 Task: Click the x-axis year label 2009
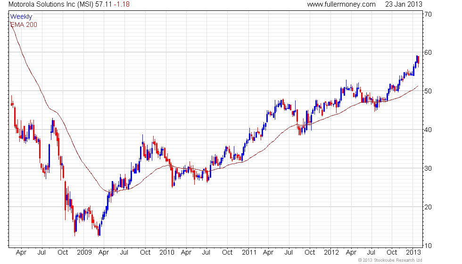click(x=84, y=253)
